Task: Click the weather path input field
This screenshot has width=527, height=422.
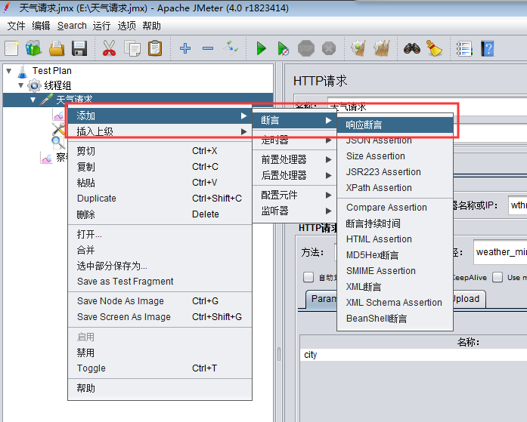Action: click(x=500, y=252)
